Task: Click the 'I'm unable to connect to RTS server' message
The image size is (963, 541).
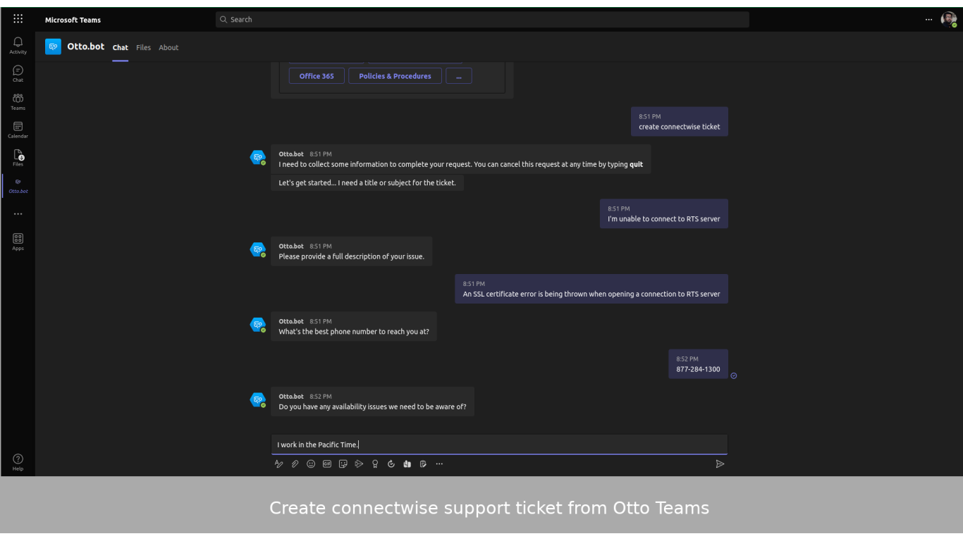Action: tap(664, 214)
